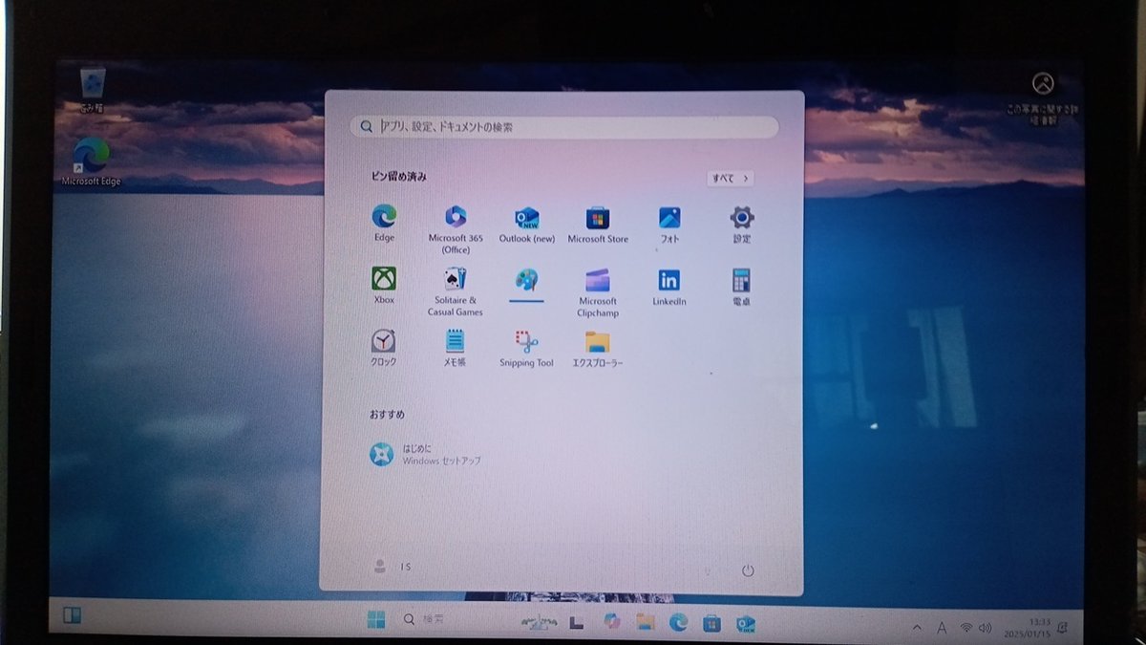This screenshot has width=1146, height=645.
Task: Launch the クロック (Clock) app
Action: [383, 348]
